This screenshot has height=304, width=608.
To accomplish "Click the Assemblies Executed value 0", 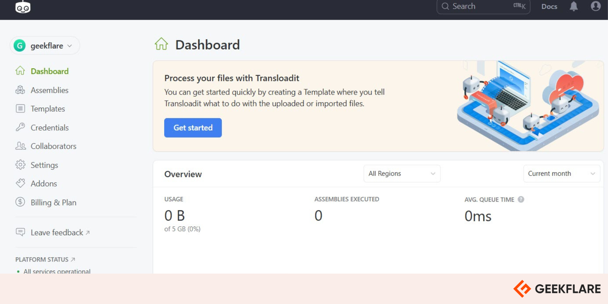I will point(318,216).
